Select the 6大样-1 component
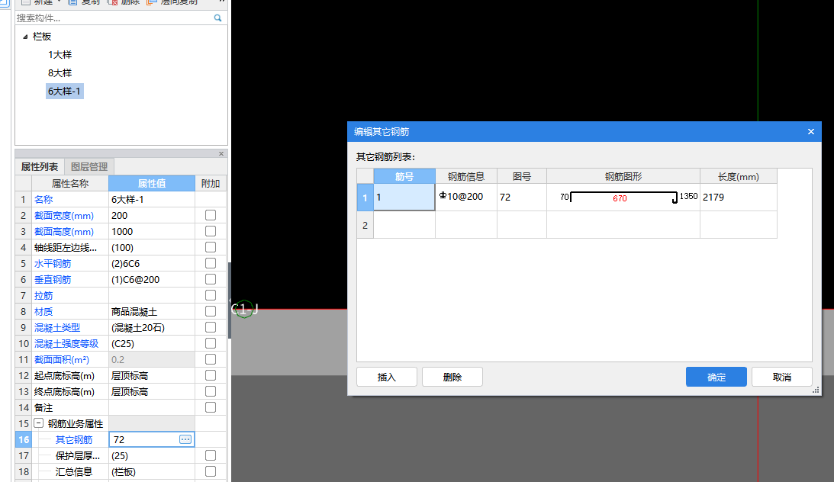This screenshot has width=834, height=482. [x=64, y=92]
